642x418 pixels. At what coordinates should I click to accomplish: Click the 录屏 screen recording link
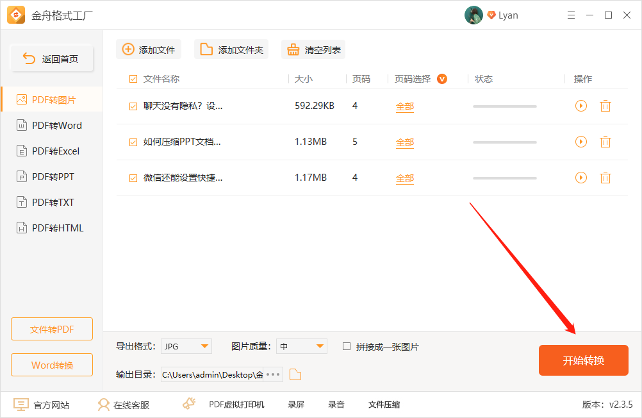pyautogui.click(x=296, y=405)
